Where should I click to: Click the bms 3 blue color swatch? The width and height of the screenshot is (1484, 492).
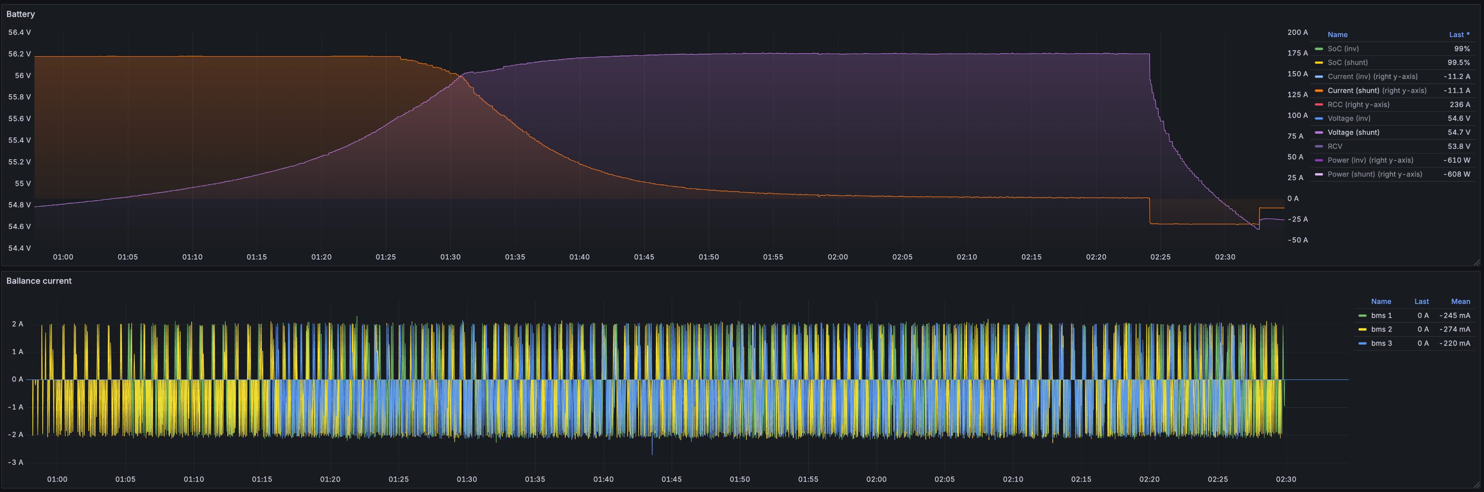[x=1362, y=344]
